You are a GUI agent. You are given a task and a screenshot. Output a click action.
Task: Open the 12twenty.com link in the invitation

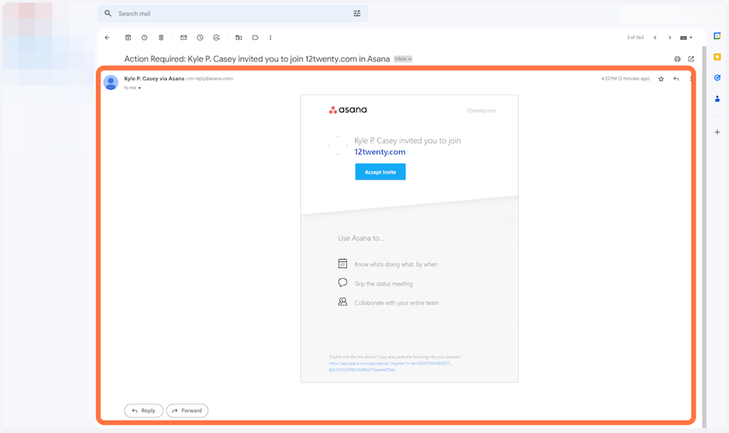coord(380,152)
